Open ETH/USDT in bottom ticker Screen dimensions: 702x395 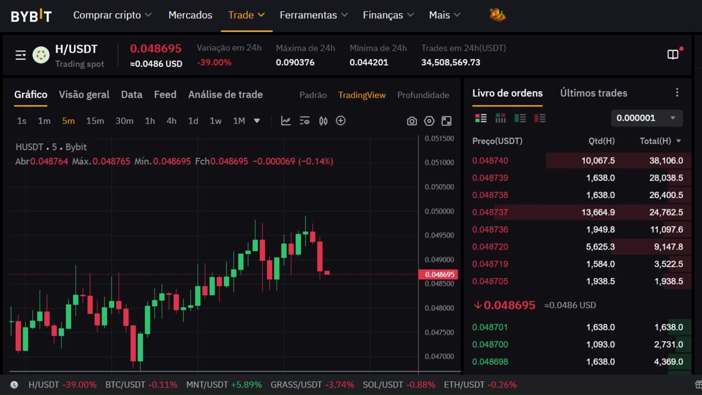click(480, 385)
